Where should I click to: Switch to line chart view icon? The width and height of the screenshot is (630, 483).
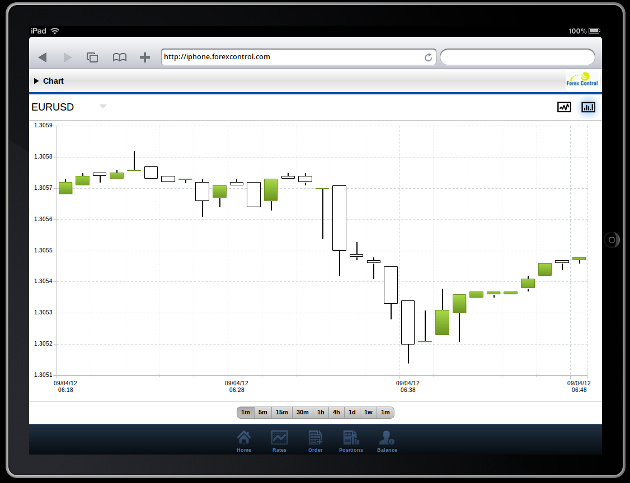(x=564, y=107)
